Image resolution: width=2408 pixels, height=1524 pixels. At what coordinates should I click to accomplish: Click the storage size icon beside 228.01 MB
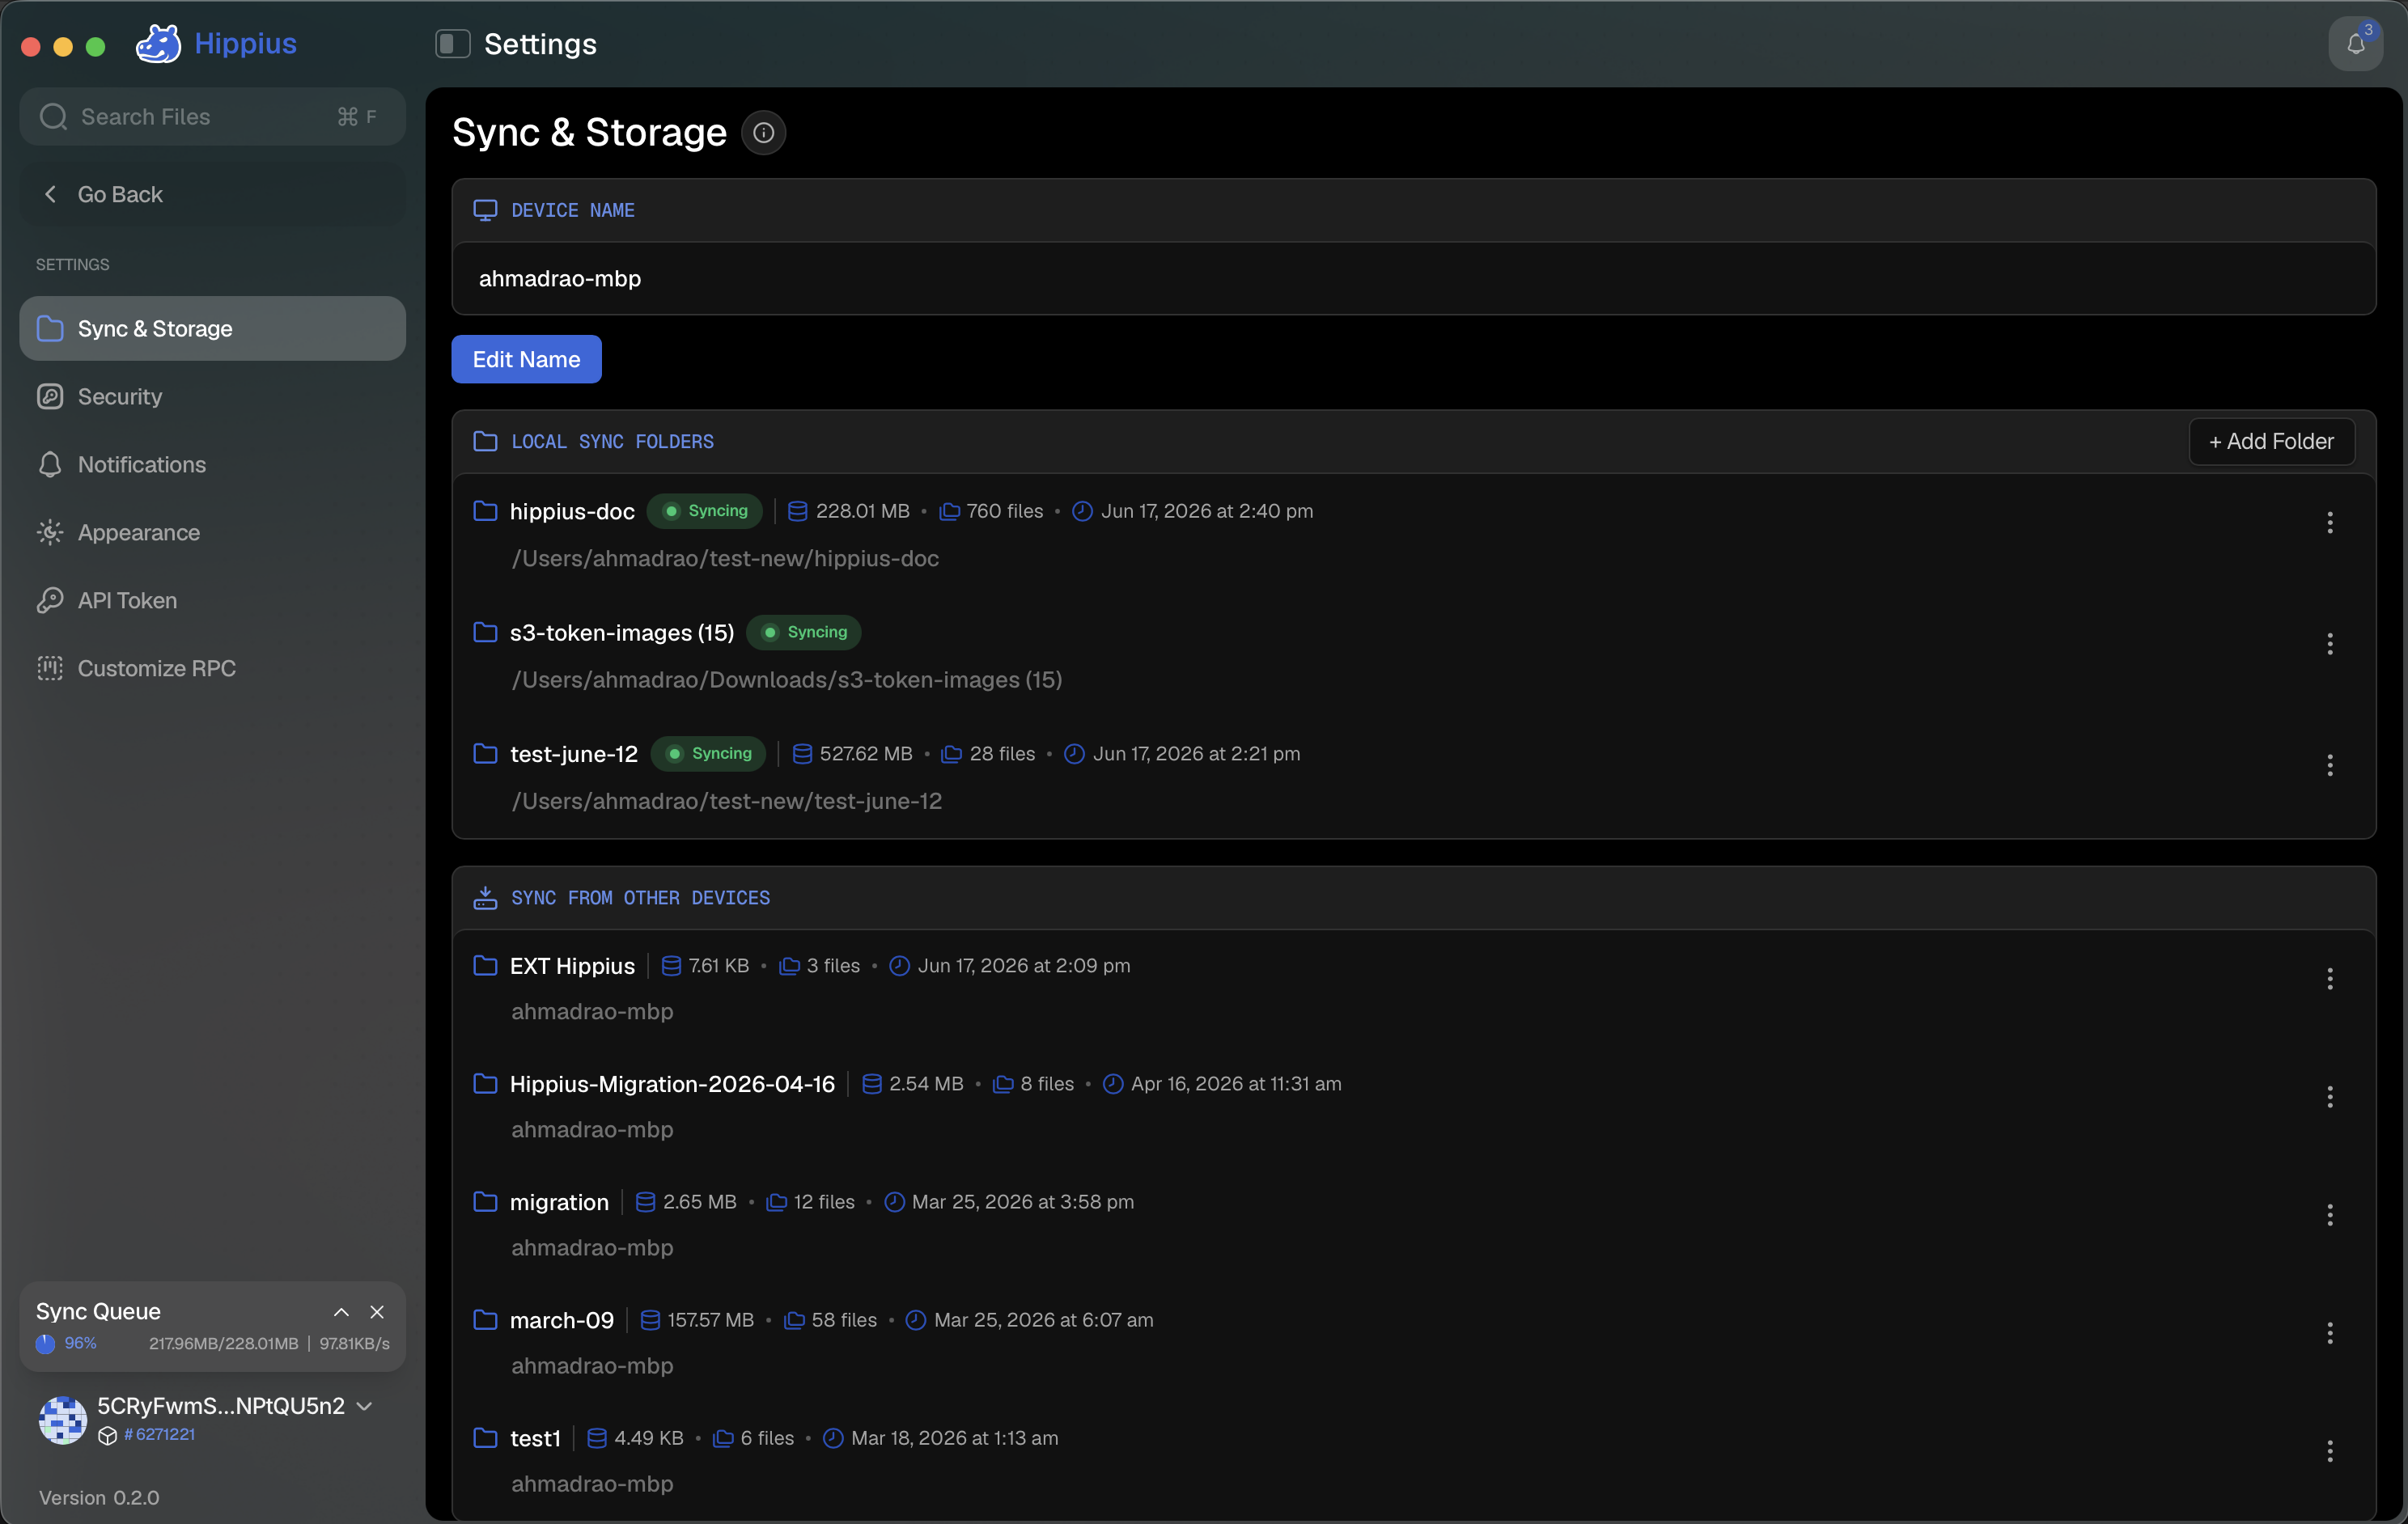(797, 511)
